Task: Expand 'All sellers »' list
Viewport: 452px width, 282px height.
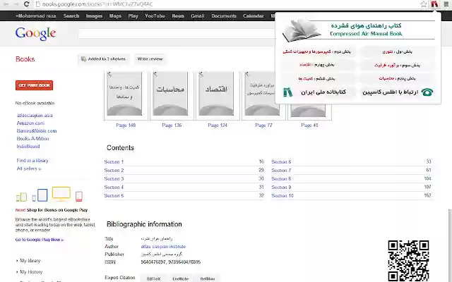Action: (29, 168)
